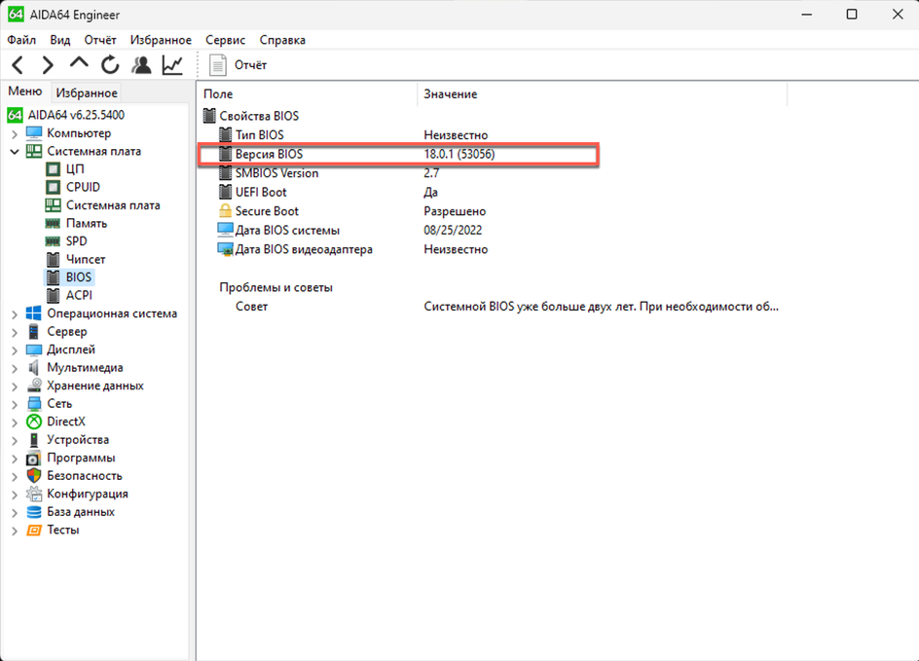Open the Вид menu
Image resolution: width=919 pixels, height=661 pixels.
pyautogui.click(x=59, y=40)
